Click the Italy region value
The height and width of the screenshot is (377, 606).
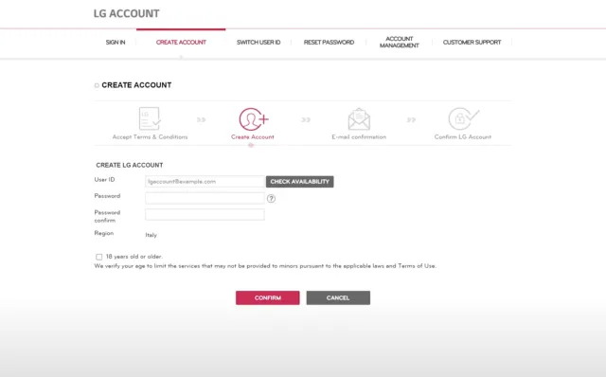tap(151, 235)
